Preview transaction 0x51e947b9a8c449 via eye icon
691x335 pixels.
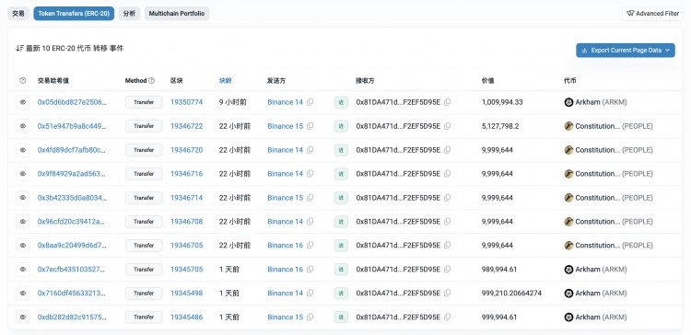(x=23, y=126)
